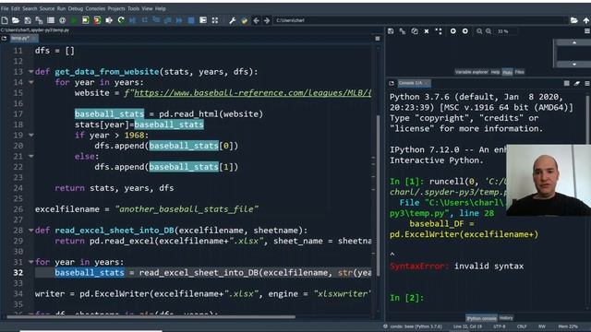Open the Debug menu
Image resolution: width=591 pixels, height=332 pixels.
pos(76,8)
